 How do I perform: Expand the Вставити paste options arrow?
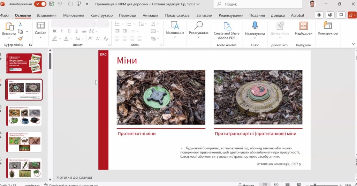pos(9,38)
